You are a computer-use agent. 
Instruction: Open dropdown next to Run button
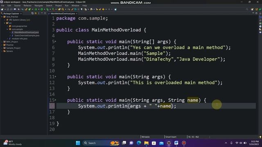[45, 9]
